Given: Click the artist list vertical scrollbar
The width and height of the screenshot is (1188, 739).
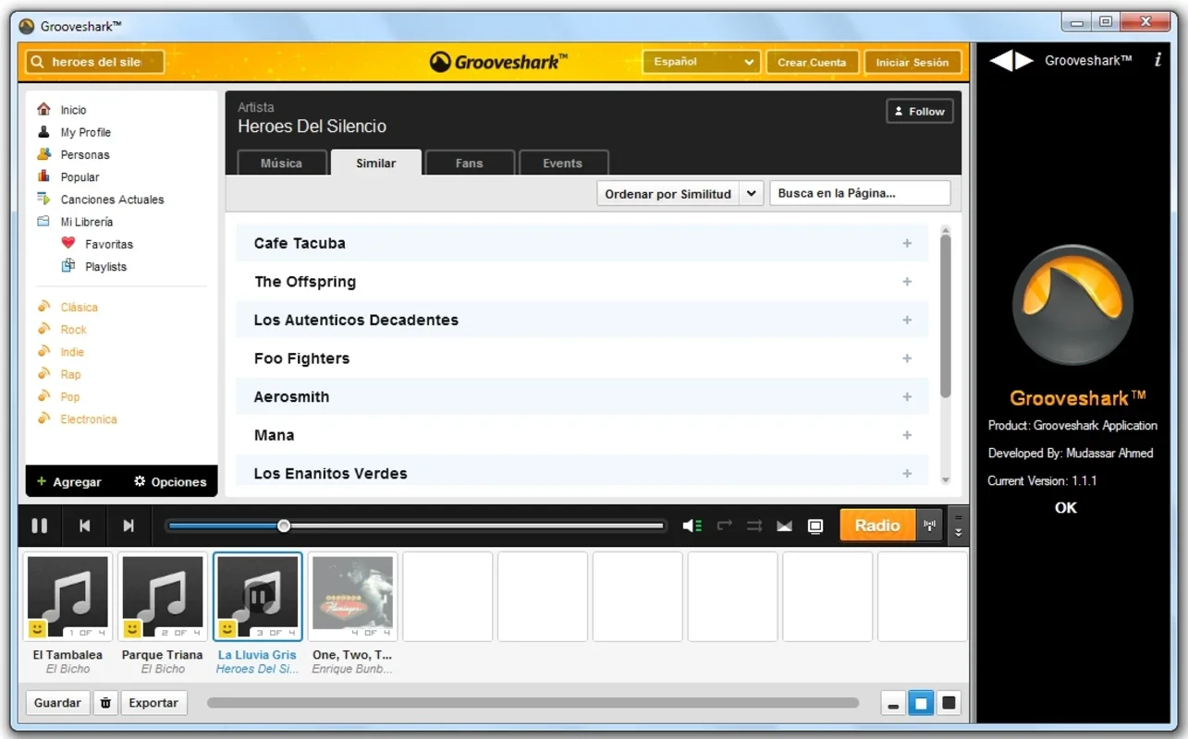Looking at the screenshot, I should [945, 316].
